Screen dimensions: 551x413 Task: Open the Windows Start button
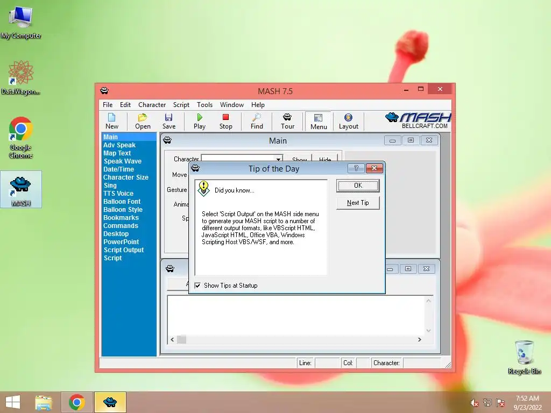pos(13,402)
